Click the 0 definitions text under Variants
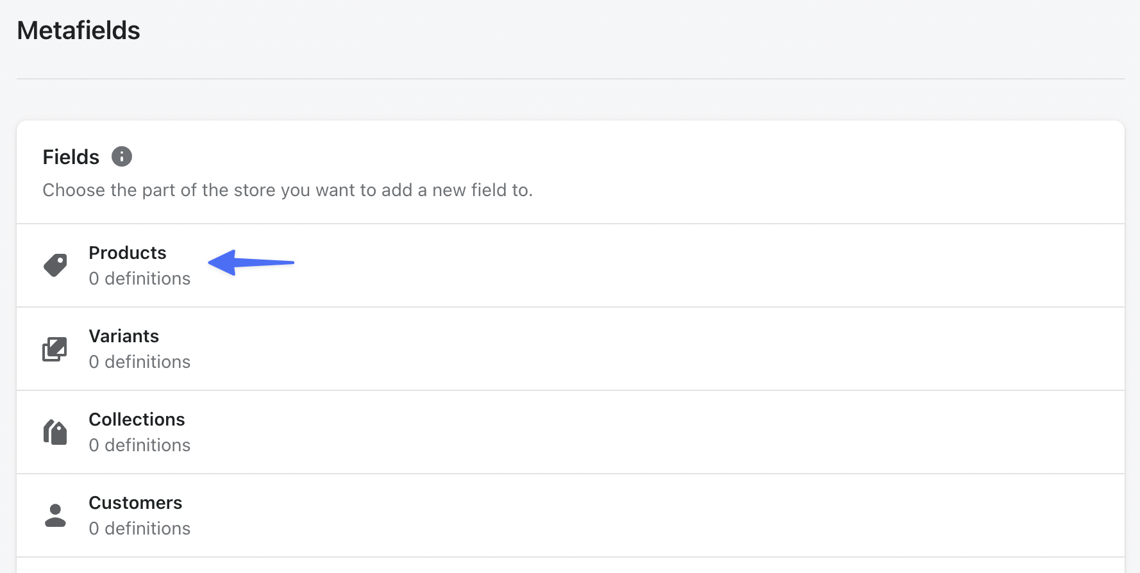Viewport: 1140px width, 573px height. (139, 361)
